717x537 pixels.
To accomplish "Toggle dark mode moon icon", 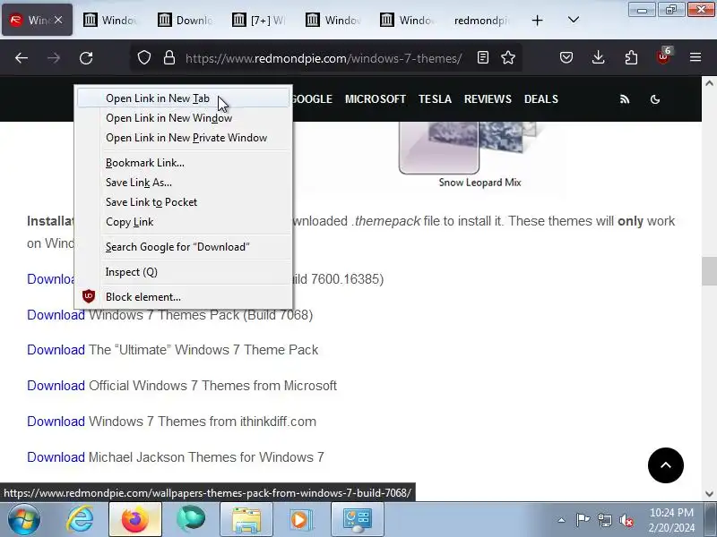I will pos(655,99).
